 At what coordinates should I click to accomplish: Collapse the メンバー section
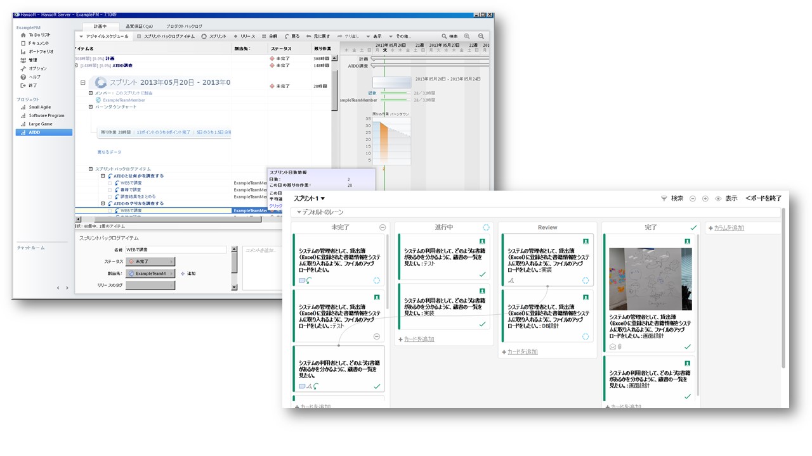pos(91,92)
